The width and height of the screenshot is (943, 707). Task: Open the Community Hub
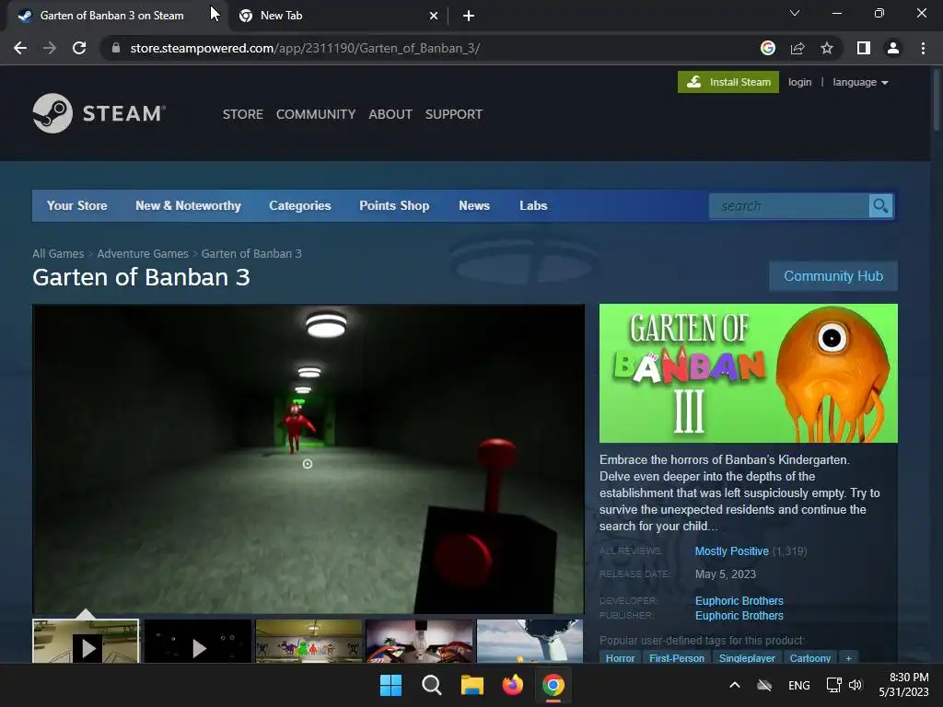tap(832, 276)
